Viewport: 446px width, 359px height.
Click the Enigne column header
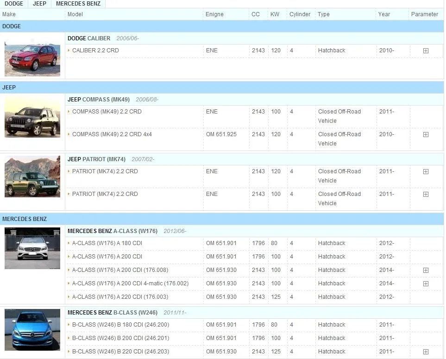tap(214, 14)
